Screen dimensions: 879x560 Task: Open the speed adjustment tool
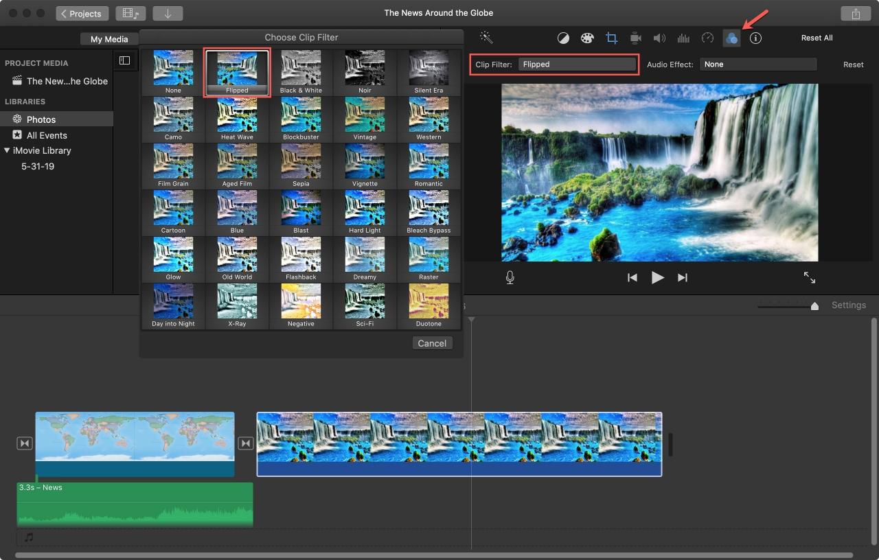pos(707,38)
